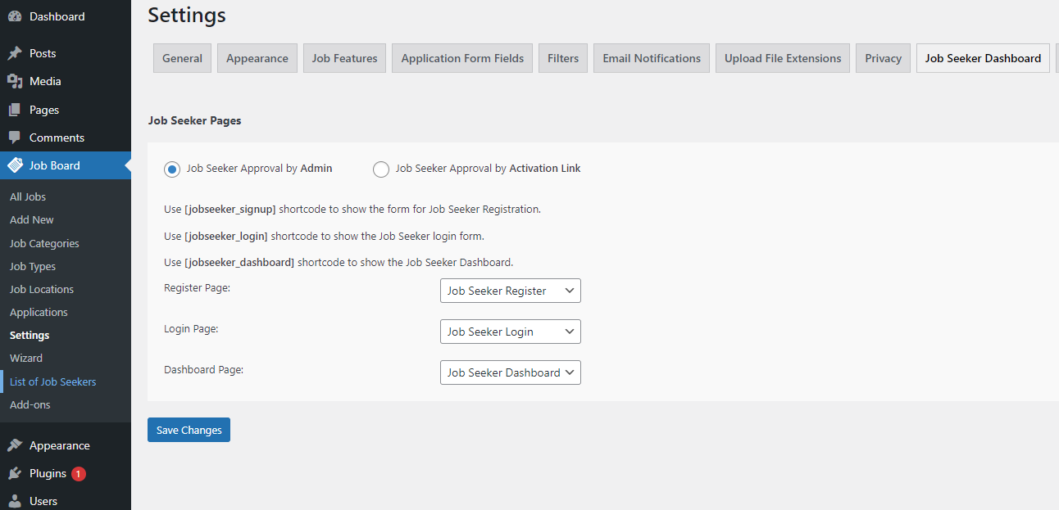Click the Posts pushpin icon in sidebar
1059x510 pixels.
15,52
